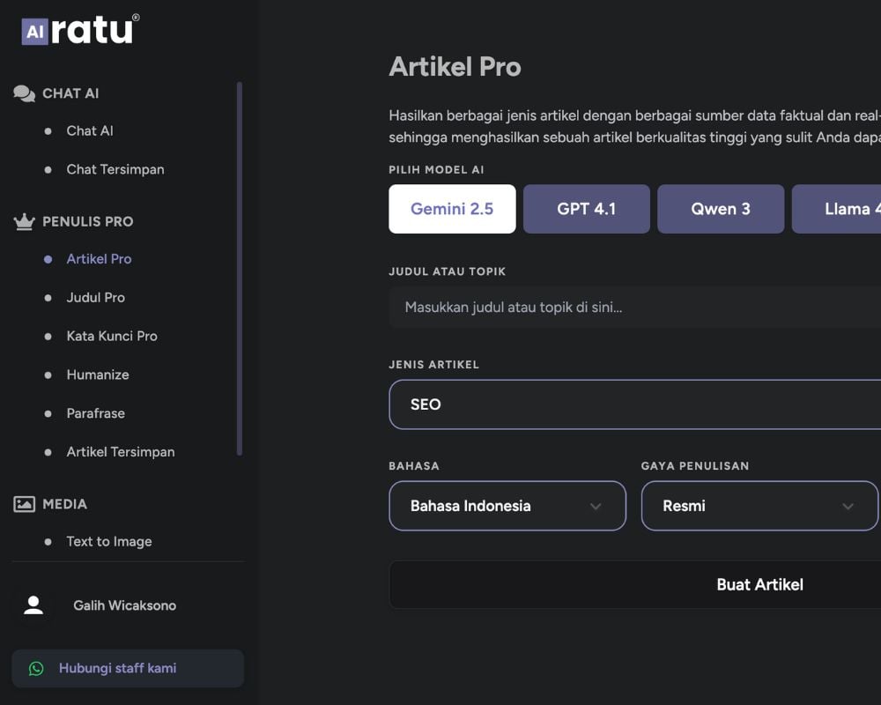Click the user avatar icon

[33, 605]
